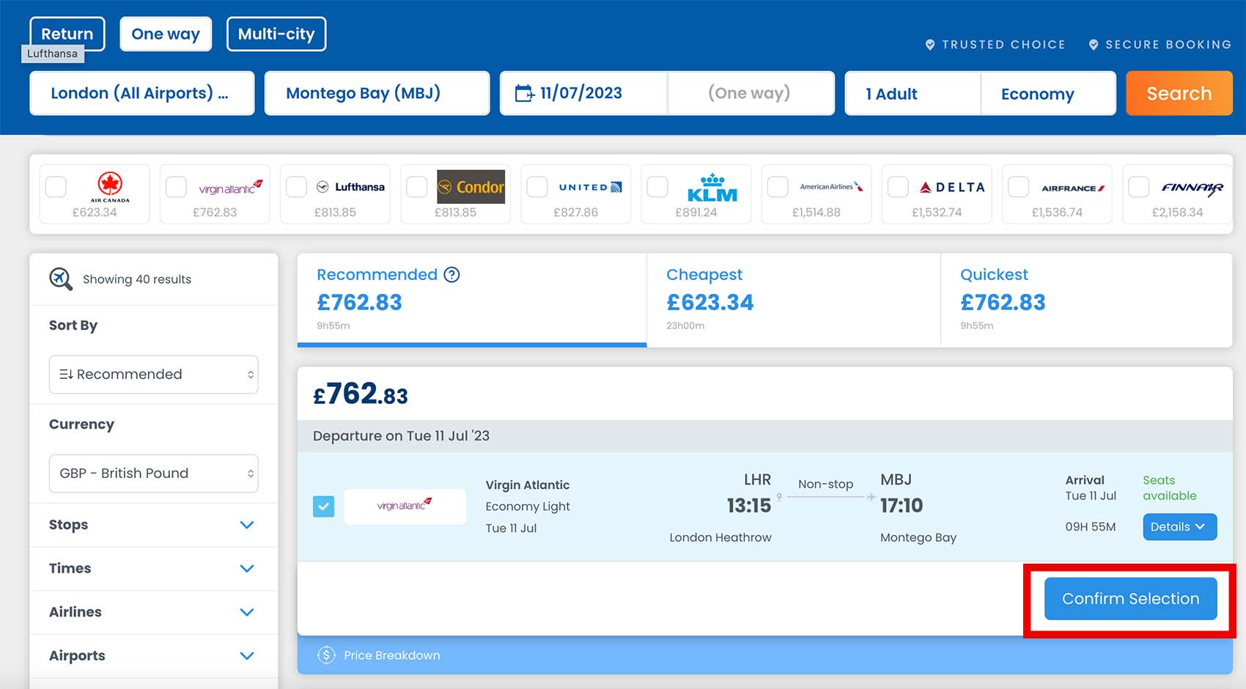This screenshot has height=689, width=1246.
Task: Click the Virgin Atlantic logo in airline strip
Action: click(230, 188)
